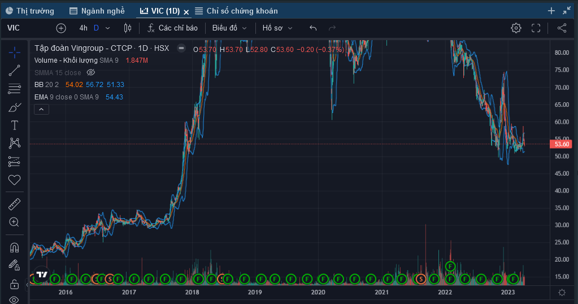Select the trend line drawing tool
The width and height of the screenshot is (578, 304).
(14, 71)
